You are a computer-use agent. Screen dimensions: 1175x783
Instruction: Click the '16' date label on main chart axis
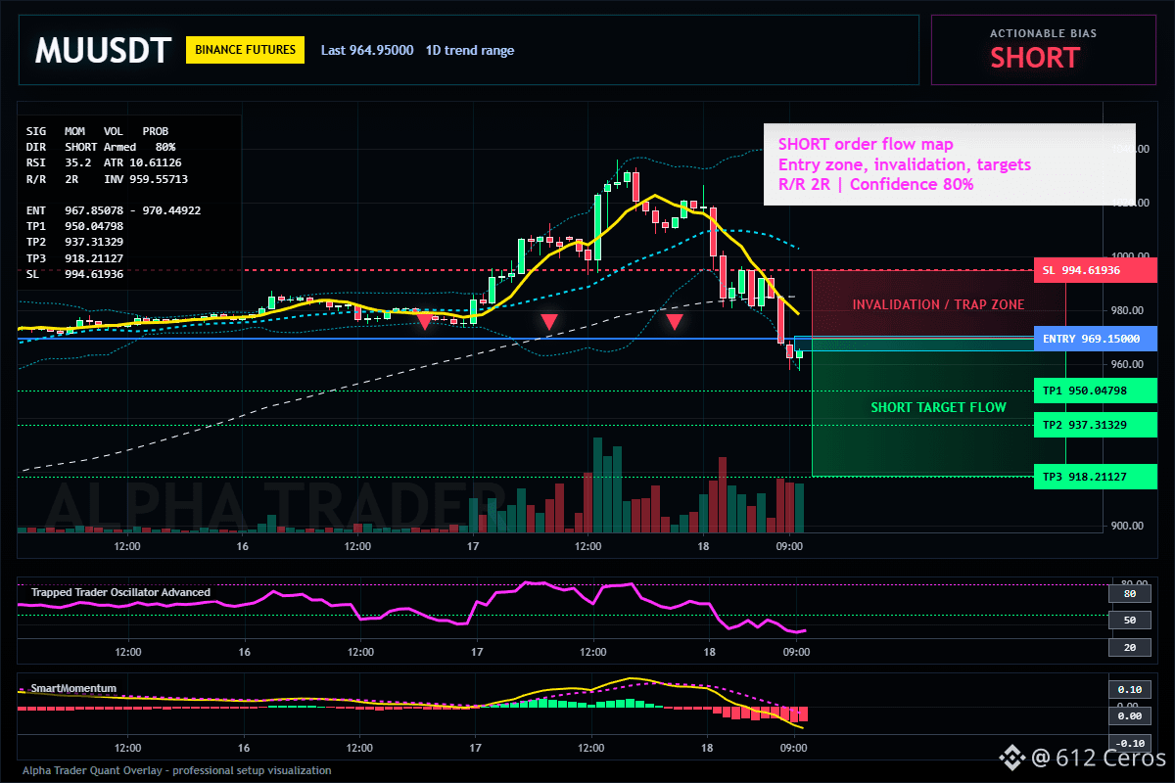244,546
